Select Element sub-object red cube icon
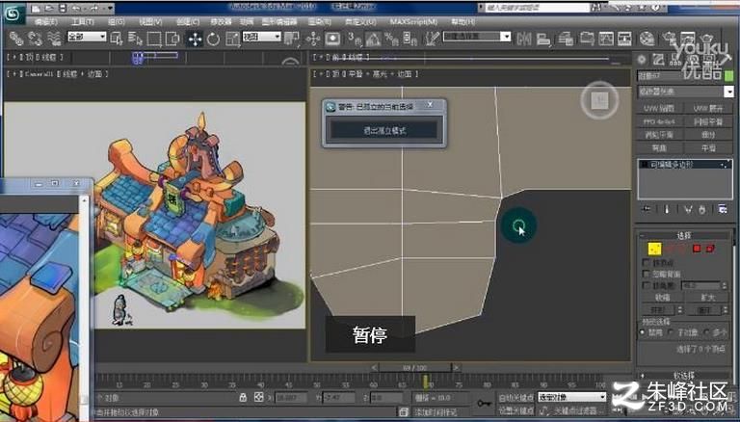Viewport: 740px width, 422px height. pos(710,249)
